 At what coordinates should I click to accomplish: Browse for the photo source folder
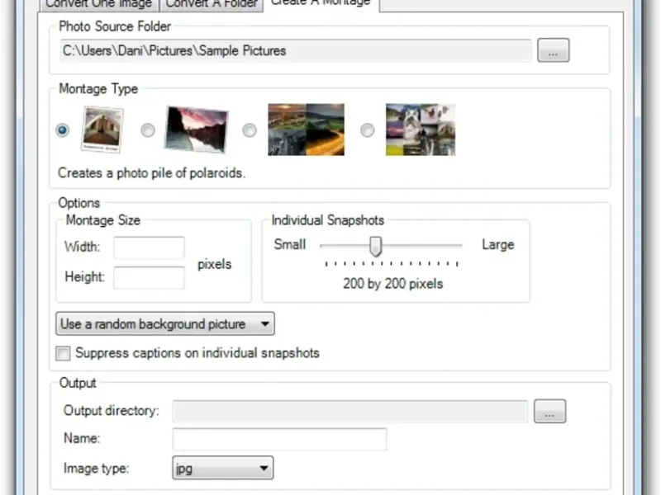(553, 50)
